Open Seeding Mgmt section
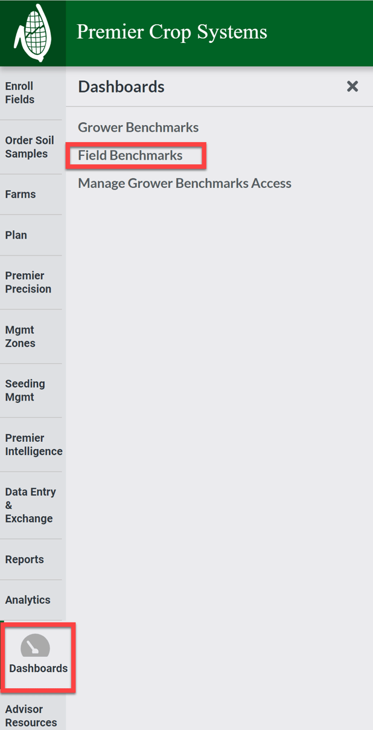Screen dimensions: 373x730 25,390
